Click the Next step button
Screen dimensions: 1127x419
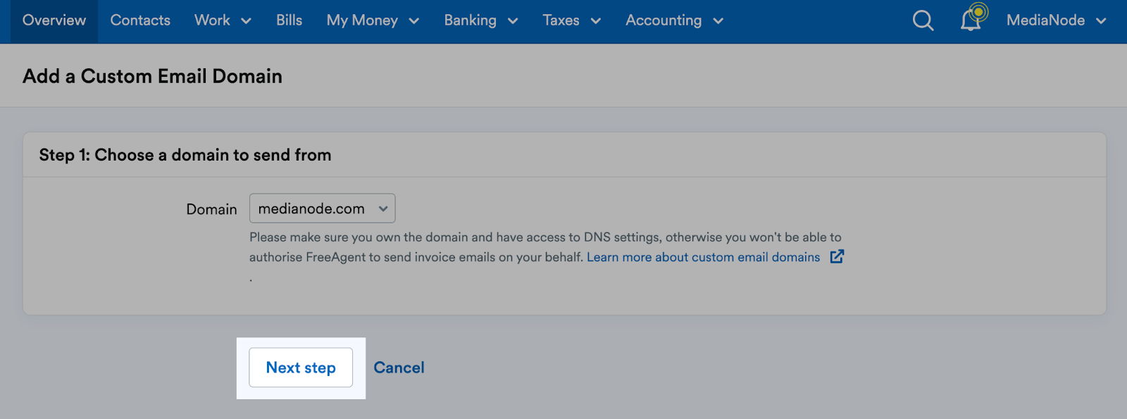pyautogui.click(x=301, y=368)
